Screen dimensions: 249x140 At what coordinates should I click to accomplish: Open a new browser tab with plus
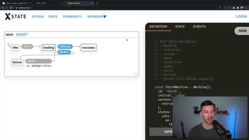[x=97, y=3]
